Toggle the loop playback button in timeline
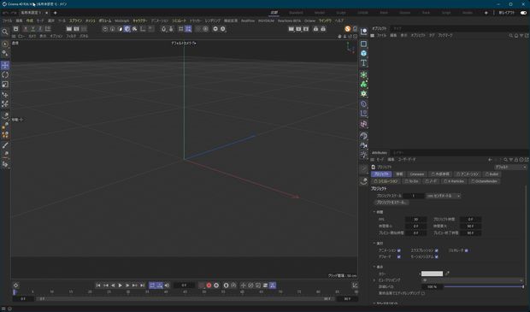Screen dimensions: 530x312 pyautogui.click(x=152, y=286)
